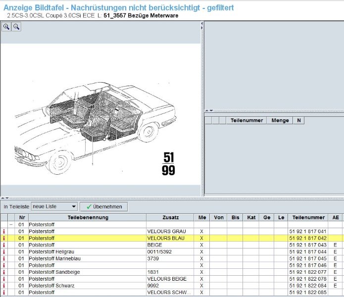This screenshot has width=344, height=297.
Task: Click the Zusatz column header
Action: click(170, 217)
